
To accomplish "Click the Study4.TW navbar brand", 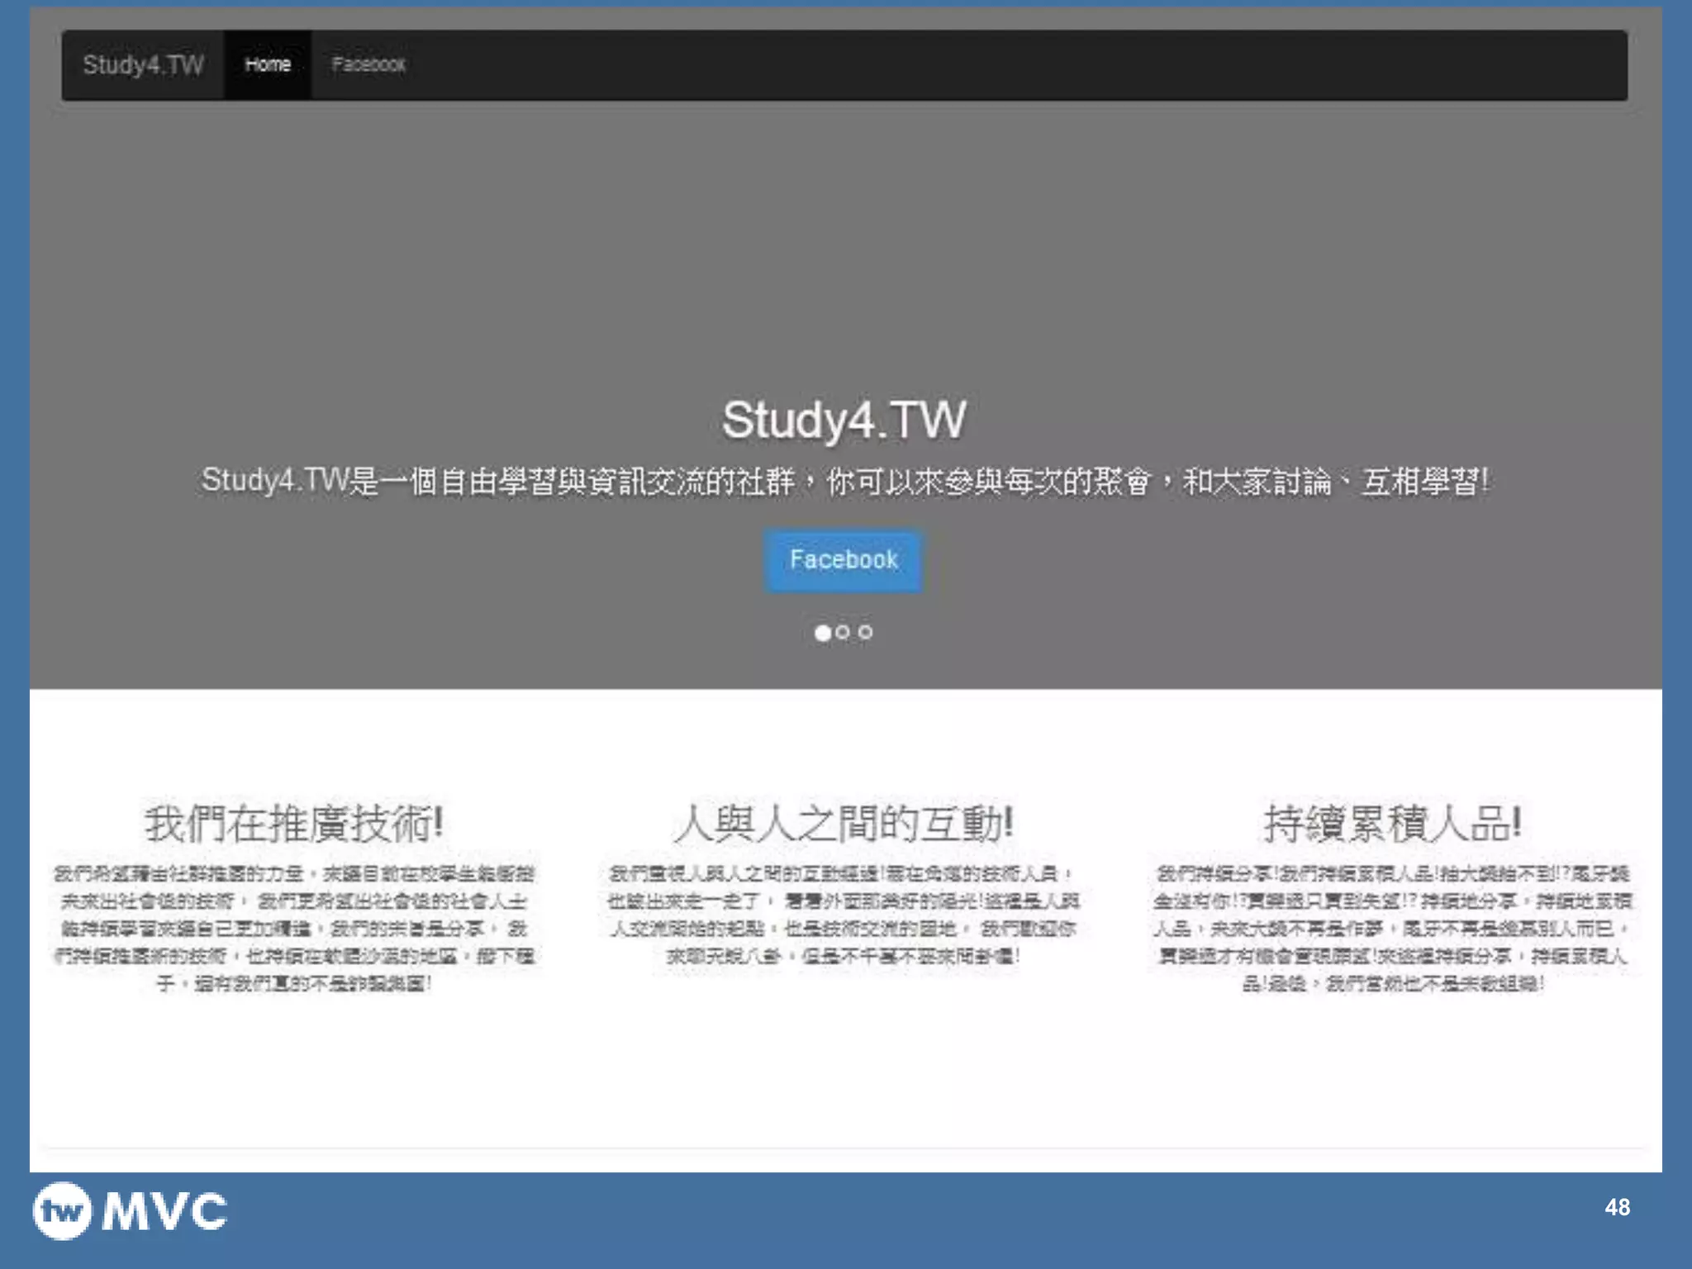I will (x=143, y=64).
